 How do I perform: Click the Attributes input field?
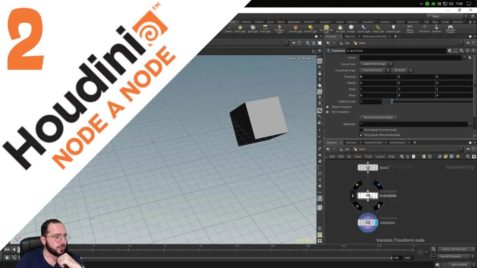pos(413,124)
